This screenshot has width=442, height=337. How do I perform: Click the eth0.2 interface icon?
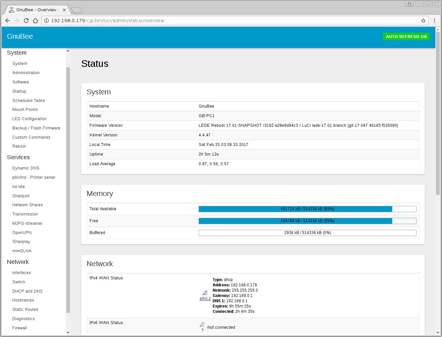click(x=205, y=293)
